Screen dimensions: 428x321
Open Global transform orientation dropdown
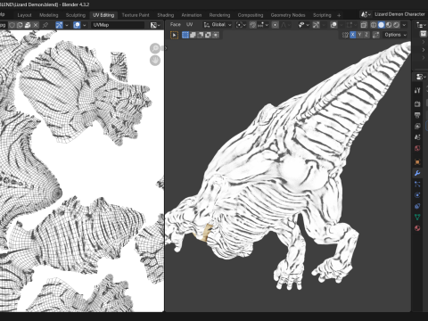(x=218, y=25)
